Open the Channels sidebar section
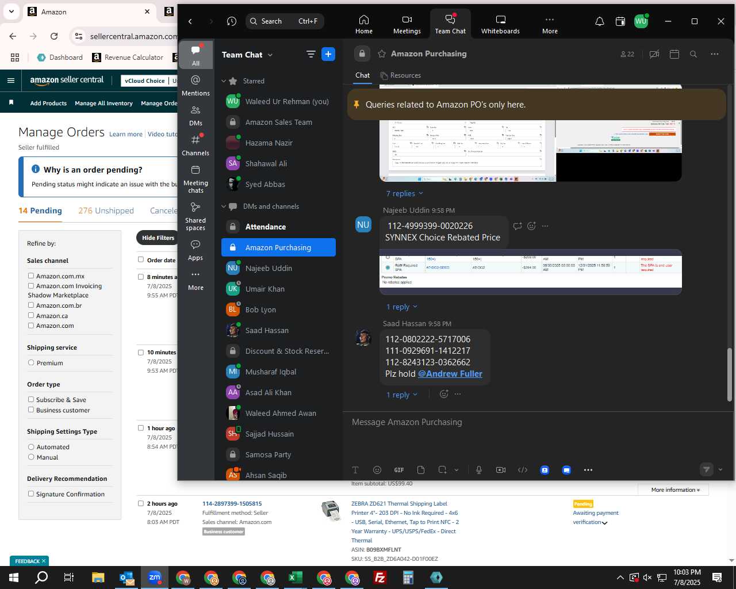 pyautogui.click(x=195, y=145)
